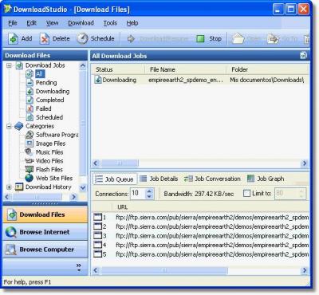Click the Go To toolbar icon
This screenshot has height=295, width=319.
coord(273,39)
